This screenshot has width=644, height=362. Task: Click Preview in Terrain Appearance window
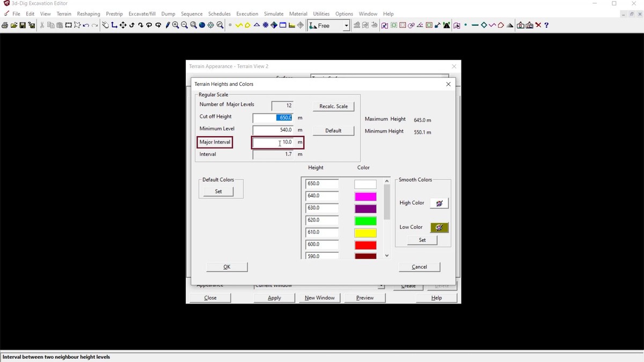[x=365, y=298]
